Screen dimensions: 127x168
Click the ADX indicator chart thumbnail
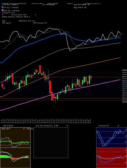tap(15, 137)
